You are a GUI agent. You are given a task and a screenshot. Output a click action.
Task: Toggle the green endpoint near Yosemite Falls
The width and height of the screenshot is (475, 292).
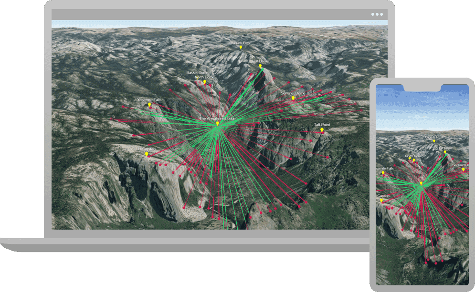[x=142, y=114]
